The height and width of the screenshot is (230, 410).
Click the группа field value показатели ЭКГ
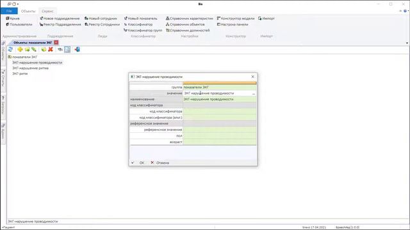(220, 87)
